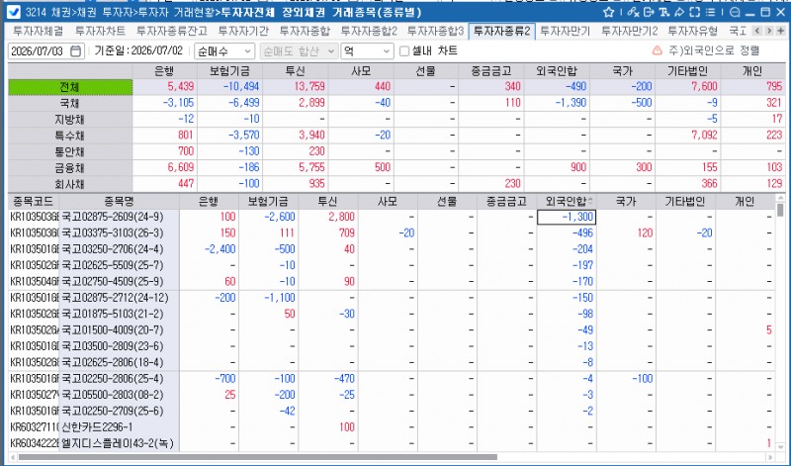Switch to 투자자종류잔고 tab
791x466 pixels.
(172, 31)
